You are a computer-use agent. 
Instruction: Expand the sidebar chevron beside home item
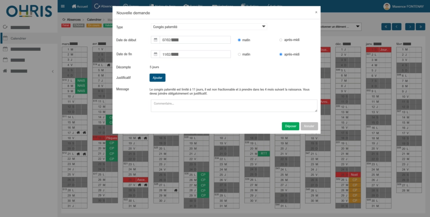pyautogui.click(x=52, y=71)
